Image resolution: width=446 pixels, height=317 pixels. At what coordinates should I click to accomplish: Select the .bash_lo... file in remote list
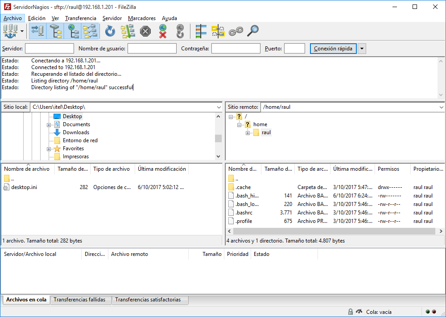pos(247,204)
